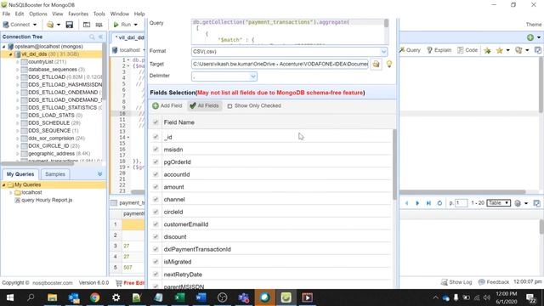This screenshot has height=306, width=544.
Task: Open the nosqlbooster.com link
Action: pyautogui.click(x=53, y=283)
